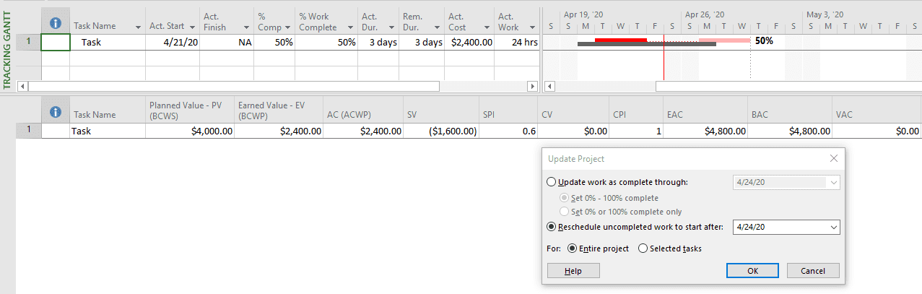This screenshot has width=922, height=294.
Task: Click the Indicators info icon in top pane header
Action: point(56,22)
